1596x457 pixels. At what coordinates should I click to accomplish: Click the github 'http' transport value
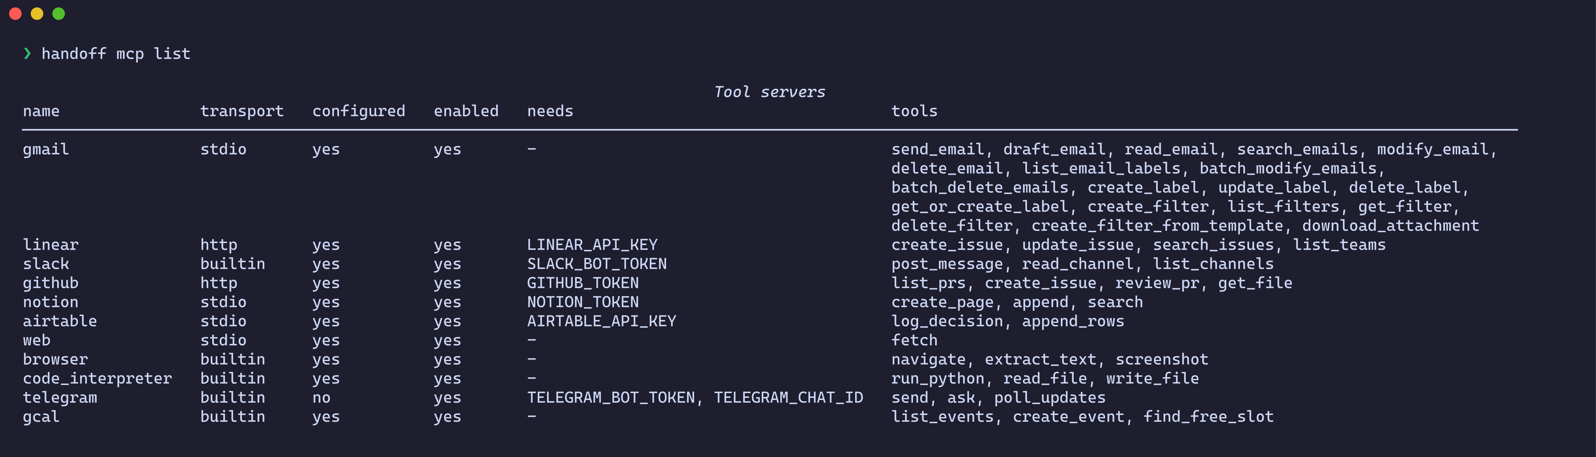(x=219, y=283)
